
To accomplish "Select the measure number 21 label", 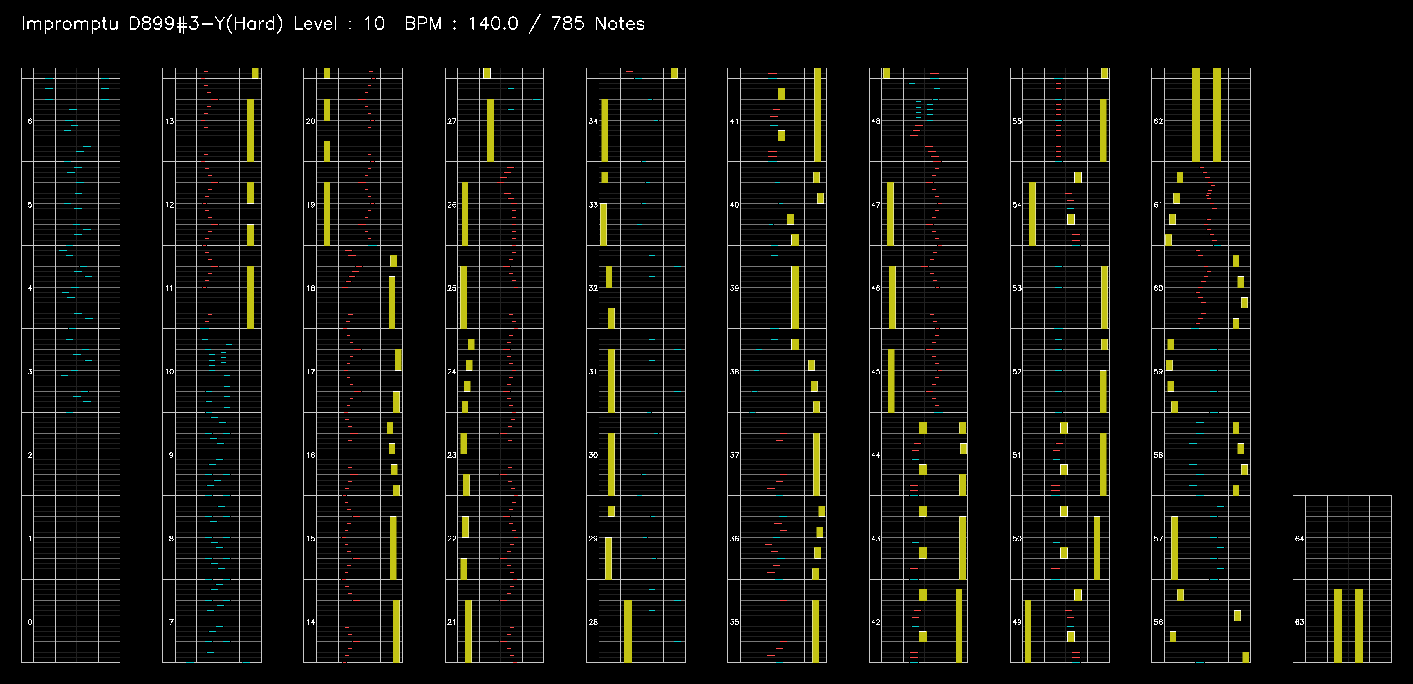I will point(451,621).
